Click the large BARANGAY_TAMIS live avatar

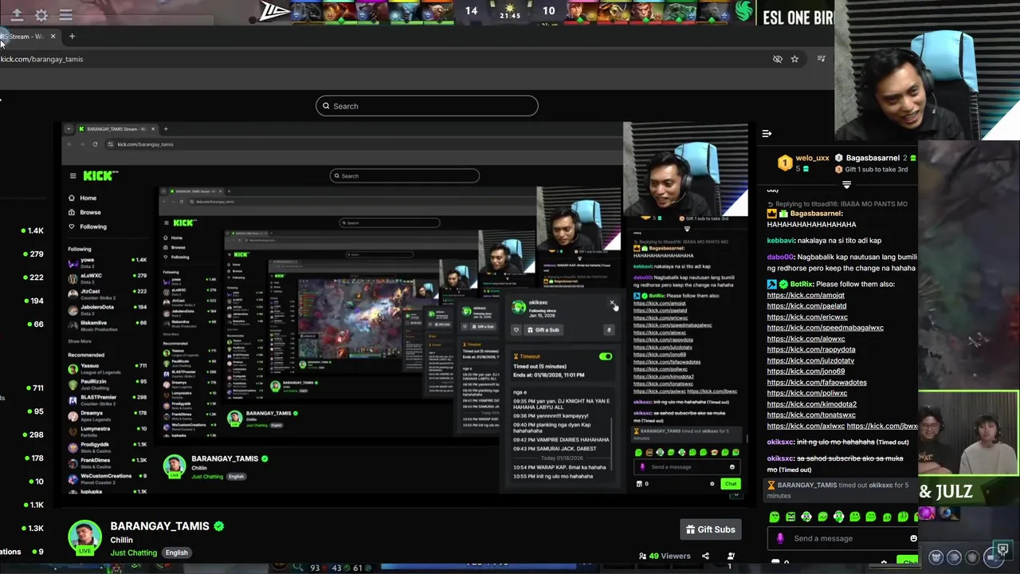point(84,537)
